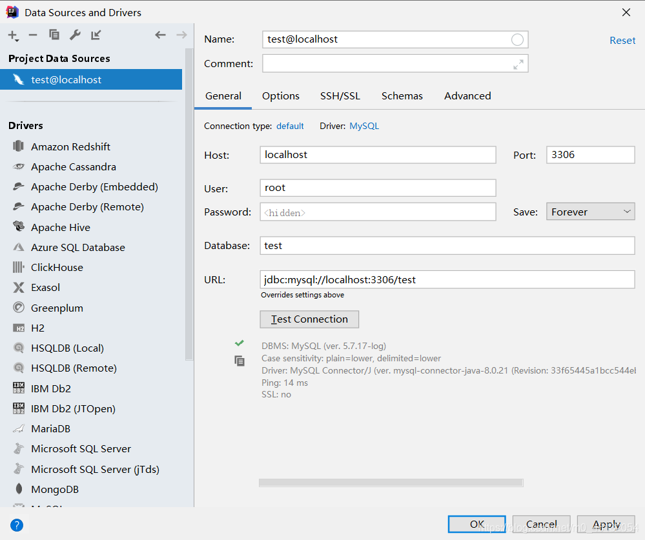This screenshot has height=540, width=645.
Task: Open the Advanced tab
Action: click(x=467, y=96)
